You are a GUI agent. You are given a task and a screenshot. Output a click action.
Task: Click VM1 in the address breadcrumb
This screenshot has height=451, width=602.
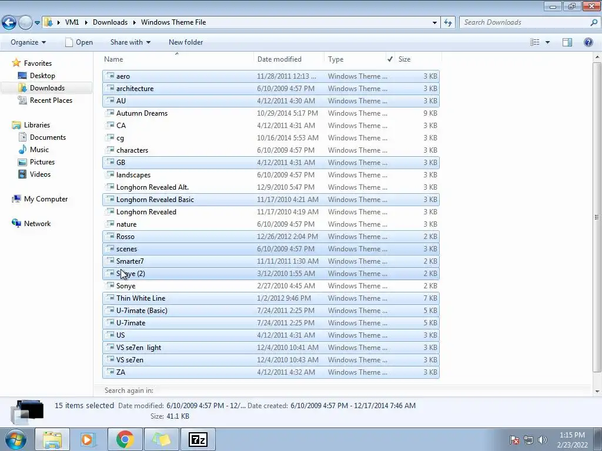tap(72, 22)
